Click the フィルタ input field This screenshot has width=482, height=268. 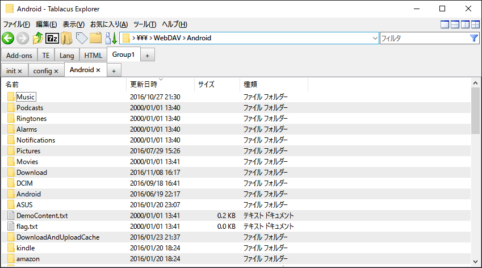click(x=425, y=38)
